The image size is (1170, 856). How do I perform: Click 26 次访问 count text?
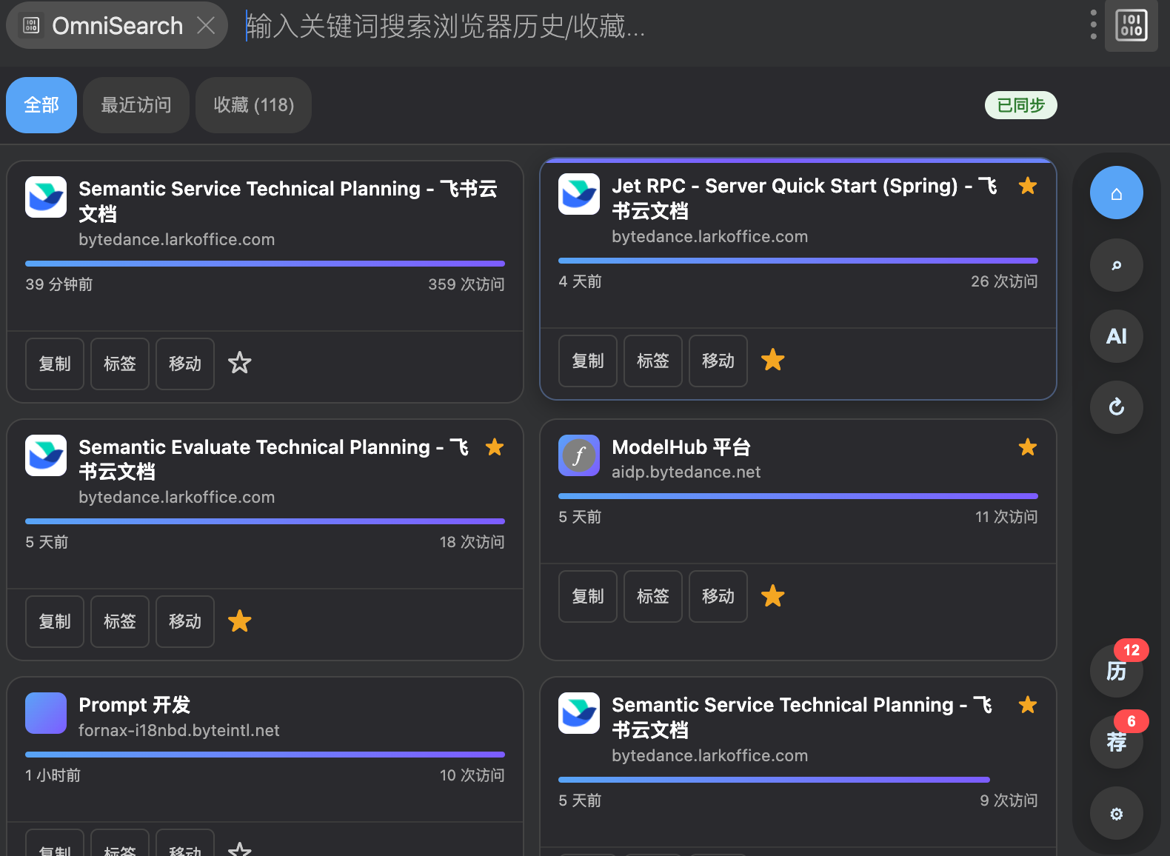(x=1004, y=281)
